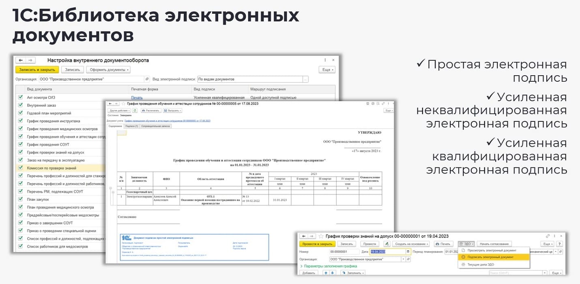Click the yellow Записать и закрыть button
The image size is (580, 284).
tap(37, 70)
